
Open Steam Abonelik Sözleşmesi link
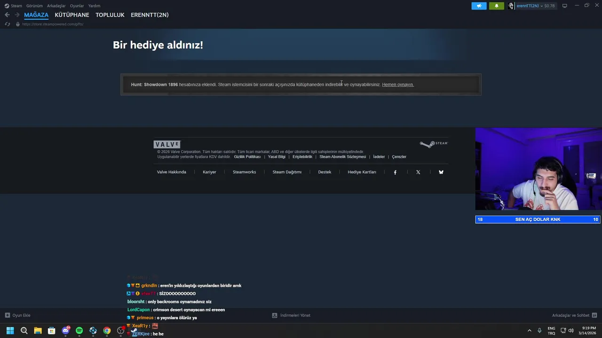tap(342, 157)
